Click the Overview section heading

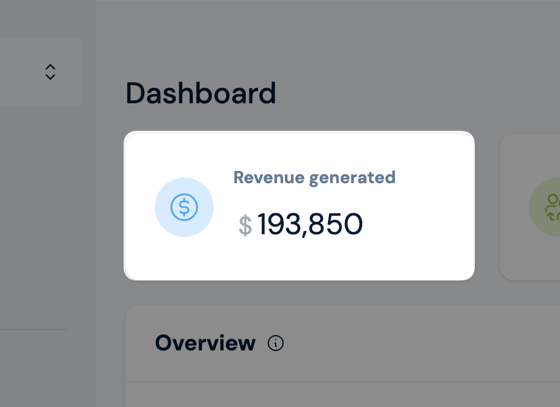click(205, 343)
